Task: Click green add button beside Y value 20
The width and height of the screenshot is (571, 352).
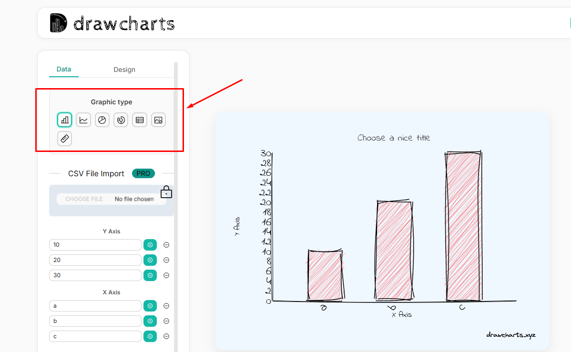Action: (150, 260)
